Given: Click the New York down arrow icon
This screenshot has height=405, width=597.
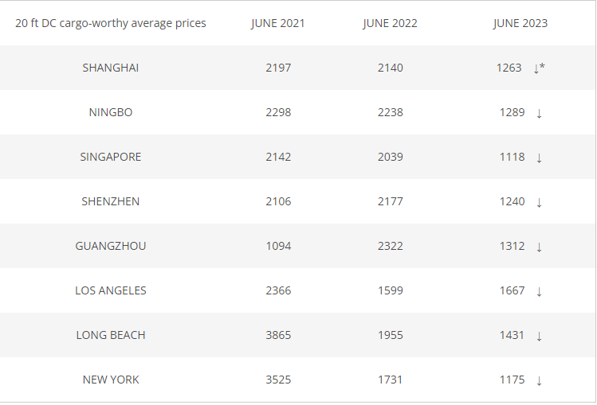Looking at the screenshot, I should 539,380.
